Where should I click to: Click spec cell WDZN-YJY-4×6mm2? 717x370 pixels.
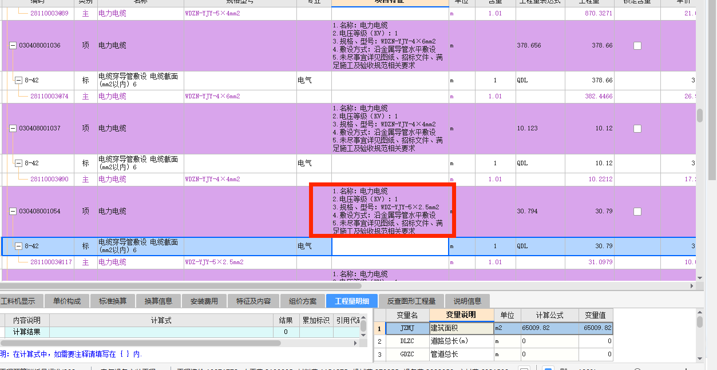point(212,97)
